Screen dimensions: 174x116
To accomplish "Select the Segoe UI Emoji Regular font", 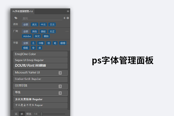I will [x=40, y=60].
